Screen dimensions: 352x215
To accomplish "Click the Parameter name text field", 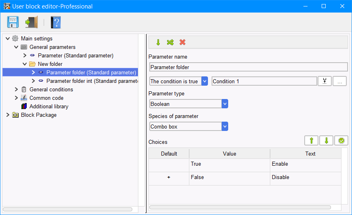I will coord(248,67).
